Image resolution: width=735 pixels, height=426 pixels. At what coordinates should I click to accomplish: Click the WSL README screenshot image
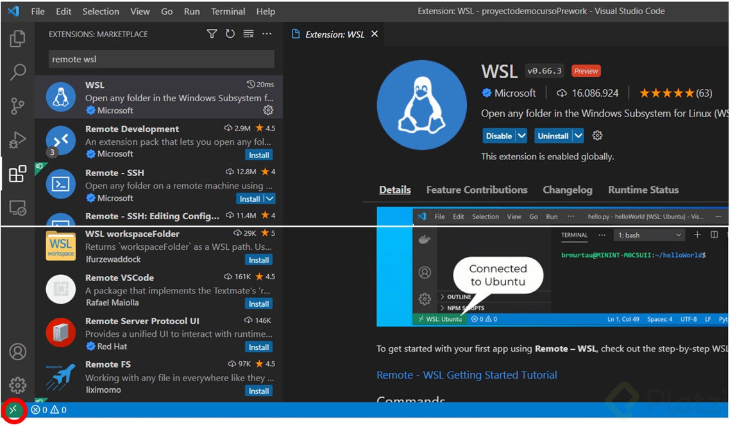point(552,267)
